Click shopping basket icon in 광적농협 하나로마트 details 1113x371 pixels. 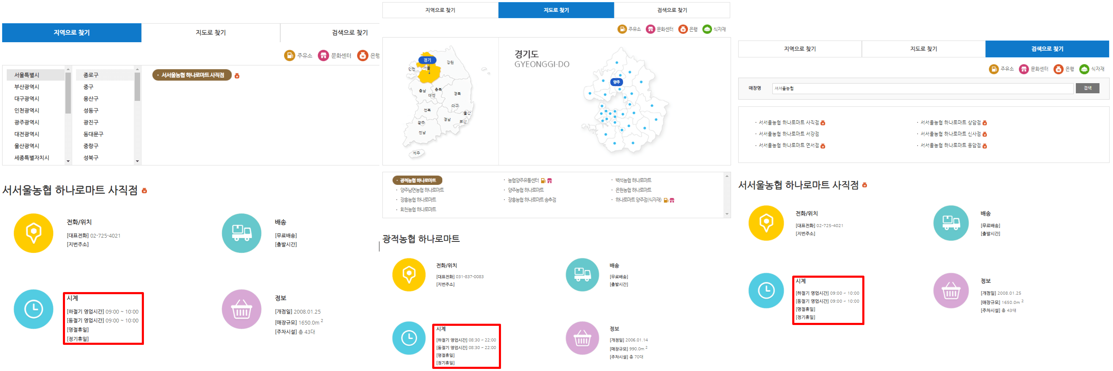tap(582, 338)
